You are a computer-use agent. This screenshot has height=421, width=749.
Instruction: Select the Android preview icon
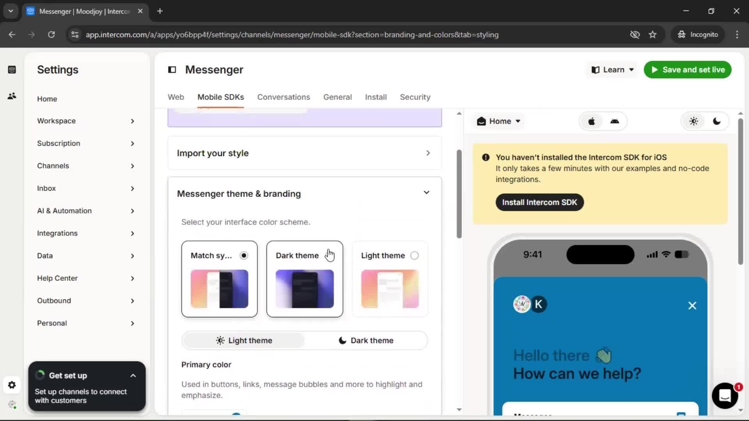pos(614,121)
